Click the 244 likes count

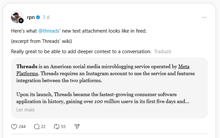click(22, 127)
